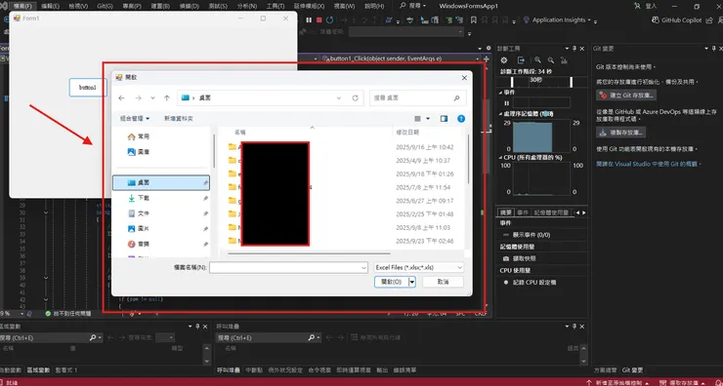Select Desktop in file dialog navigation pane
Screen dimensions: 723x386
point(161,182)
